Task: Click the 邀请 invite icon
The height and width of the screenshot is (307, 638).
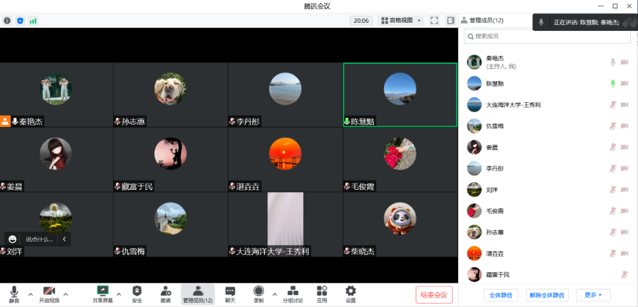Action: coord(166,294)
